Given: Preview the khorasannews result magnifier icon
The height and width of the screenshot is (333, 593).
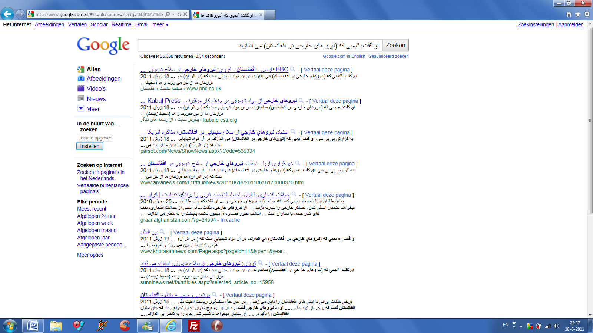Looking at the screenshot, I should click(162, 232).
